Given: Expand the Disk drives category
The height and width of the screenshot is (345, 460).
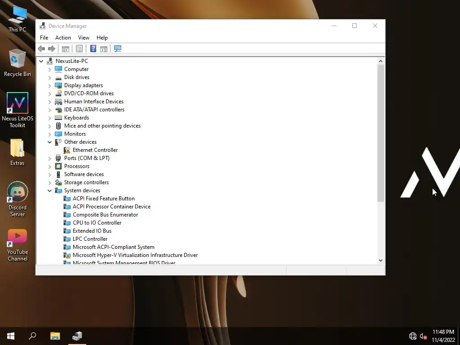Looking at the screenshot, I should tap(49, 77).
